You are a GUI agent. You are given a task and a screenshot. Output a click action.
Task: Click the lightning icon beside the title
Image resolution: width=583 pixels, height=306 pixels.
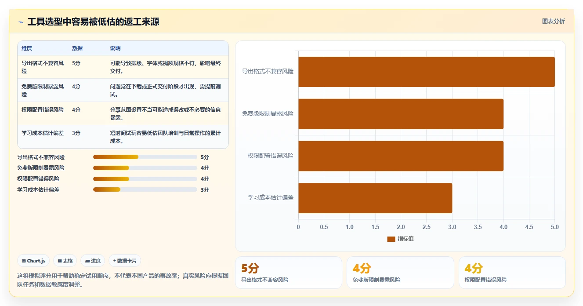[x=21, y=22]
